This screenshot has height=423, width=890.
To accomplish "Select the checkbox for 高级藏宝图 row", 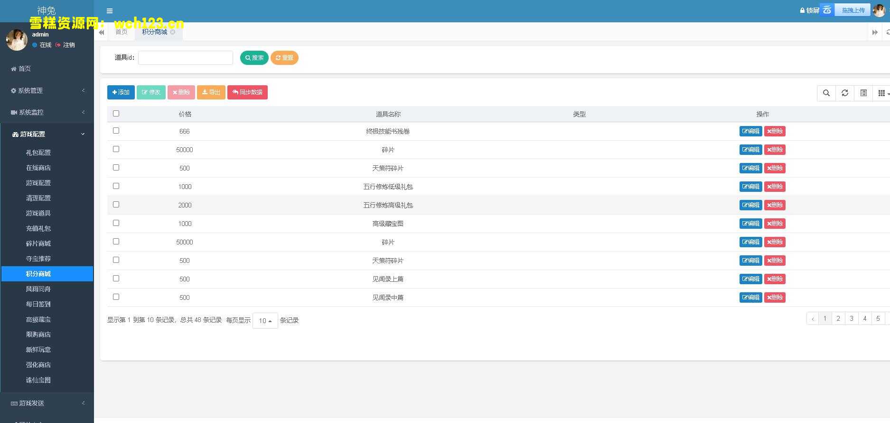I will [x=116, y=223].
